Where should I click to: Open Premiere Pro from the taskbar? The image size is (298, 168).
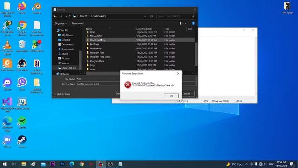pyautogui.click(x=53, y=164)
